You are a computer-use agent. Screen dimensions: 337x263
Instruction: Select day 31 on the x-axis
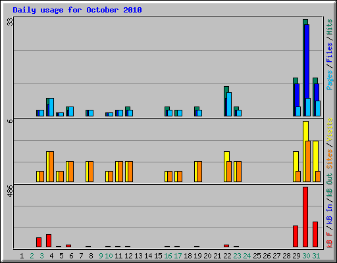point(316,256)
